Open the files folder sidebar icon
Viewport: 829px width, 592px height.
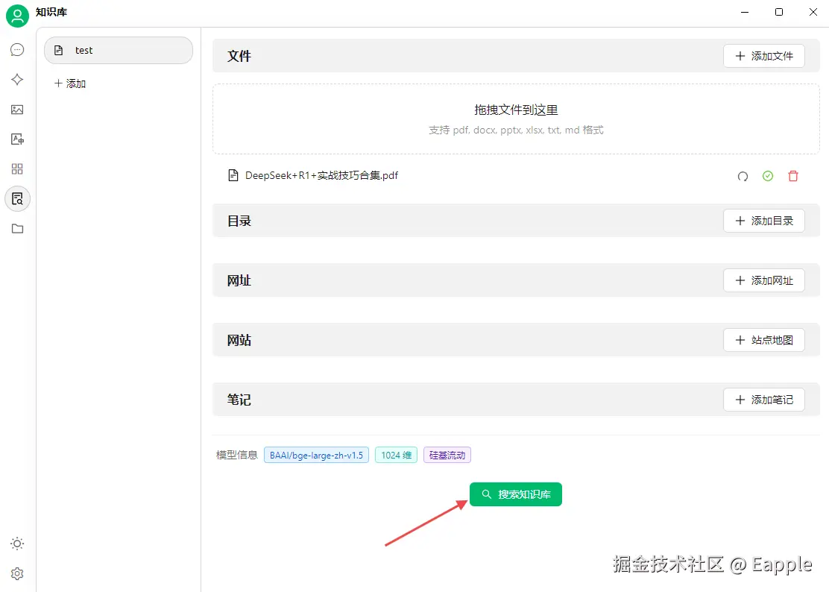click(17, 229)
